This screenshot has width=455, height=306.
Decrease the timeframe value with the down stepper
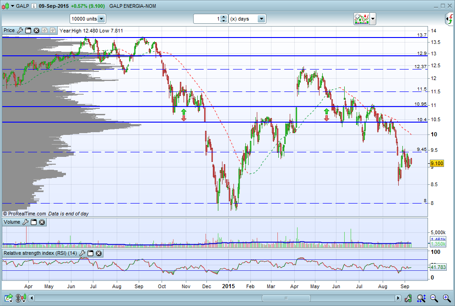(223, 21)
